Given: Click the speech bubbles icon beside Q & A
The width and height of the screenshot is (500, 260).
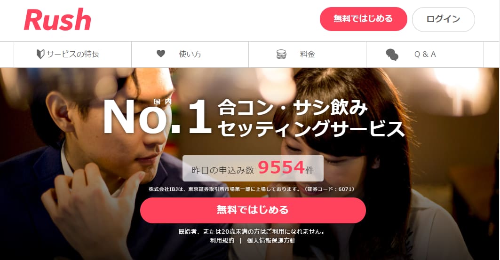Looking at the screenshot, I should tap(392, 55).
